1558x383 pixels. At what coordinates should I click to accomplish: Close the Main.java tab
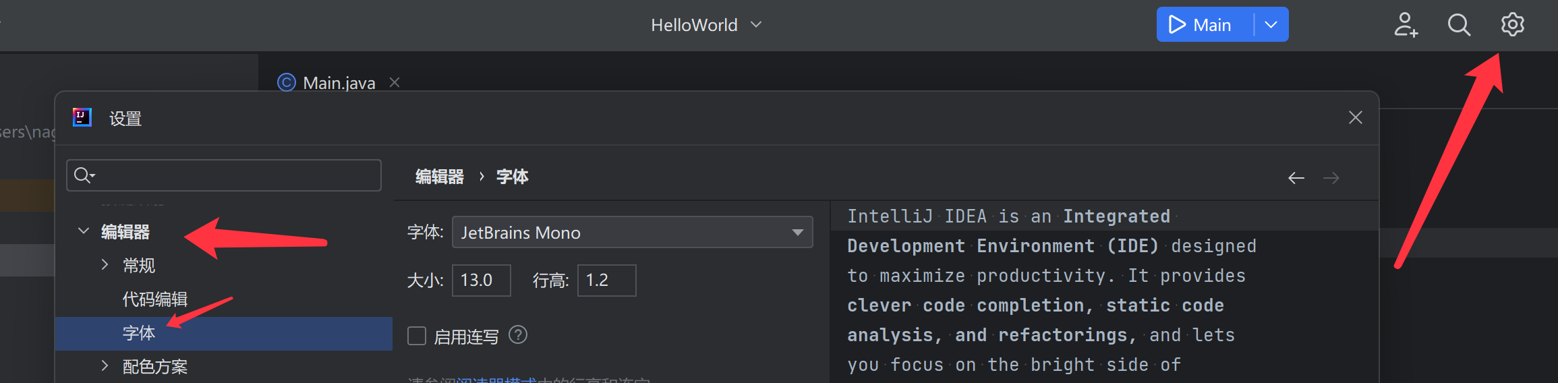click(395, 82)
